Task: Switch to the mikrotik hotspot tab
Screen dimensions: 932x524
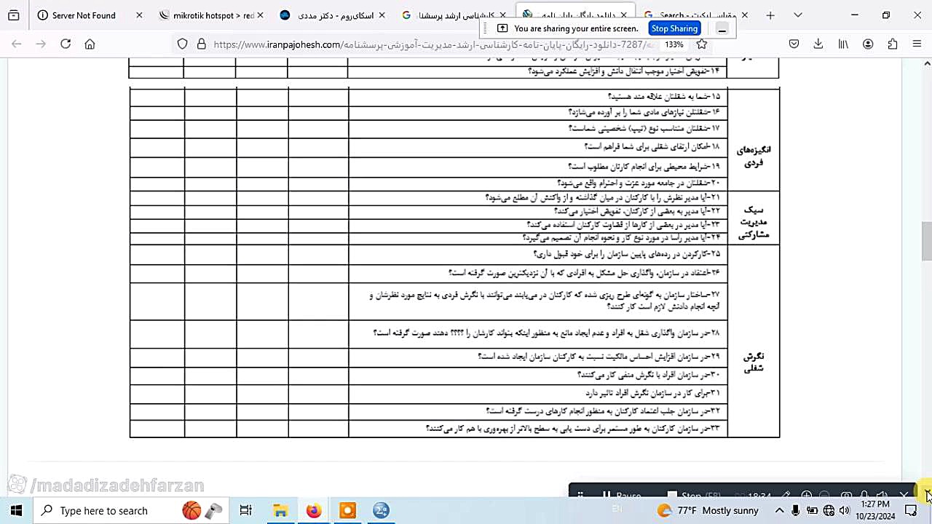Action: point(210,15)
